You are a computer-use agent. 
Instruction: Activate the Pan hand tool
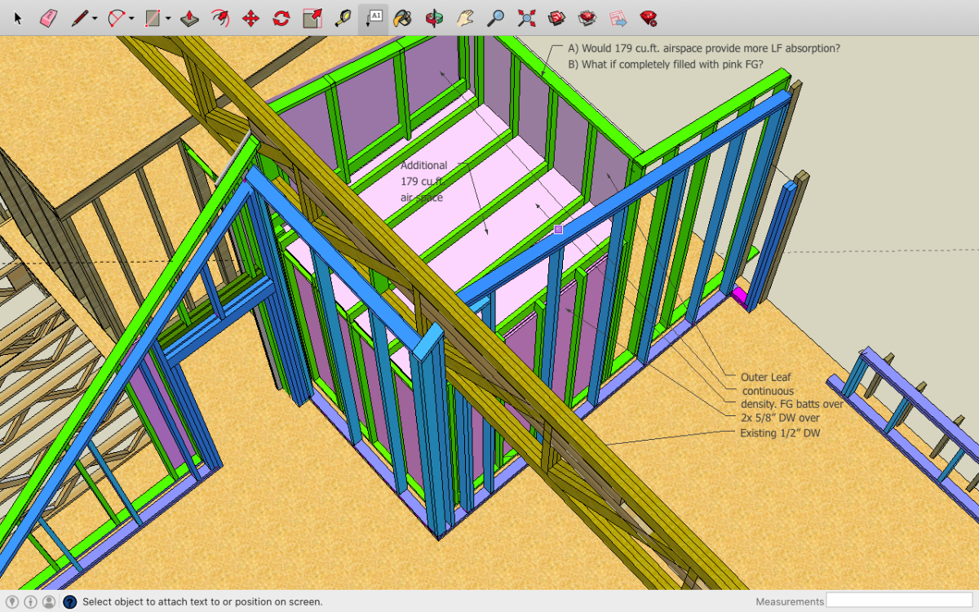point(465,17)
